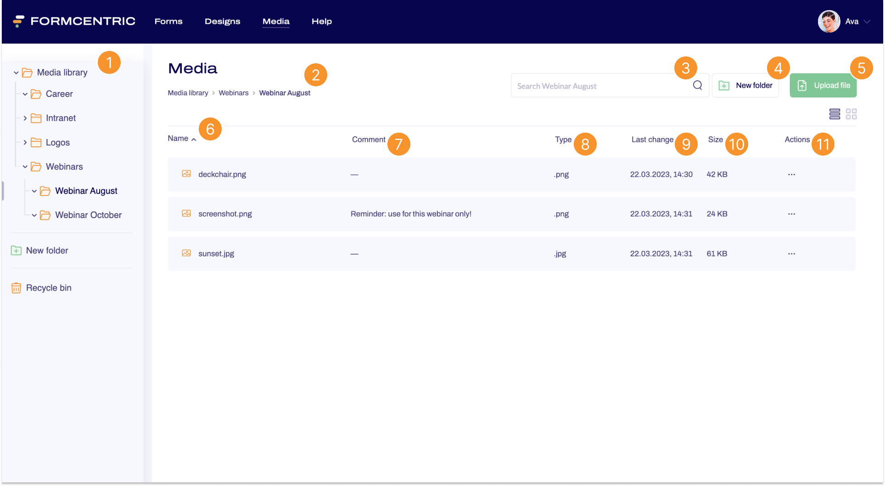885x486 pixels.
Task: Click the Formcentric logo
Action: point(74,21)
